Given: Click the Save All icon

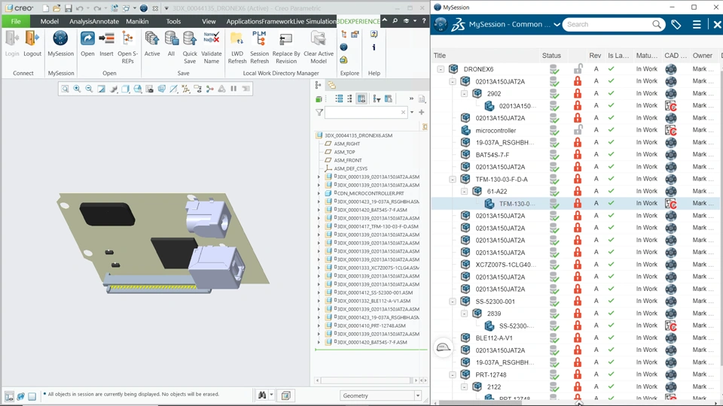Looking at the screenshot, I should point(171,38).
